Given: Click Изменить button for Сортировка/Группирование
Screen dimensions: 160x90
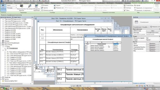Looking at the screenshot, I should 152,47.
